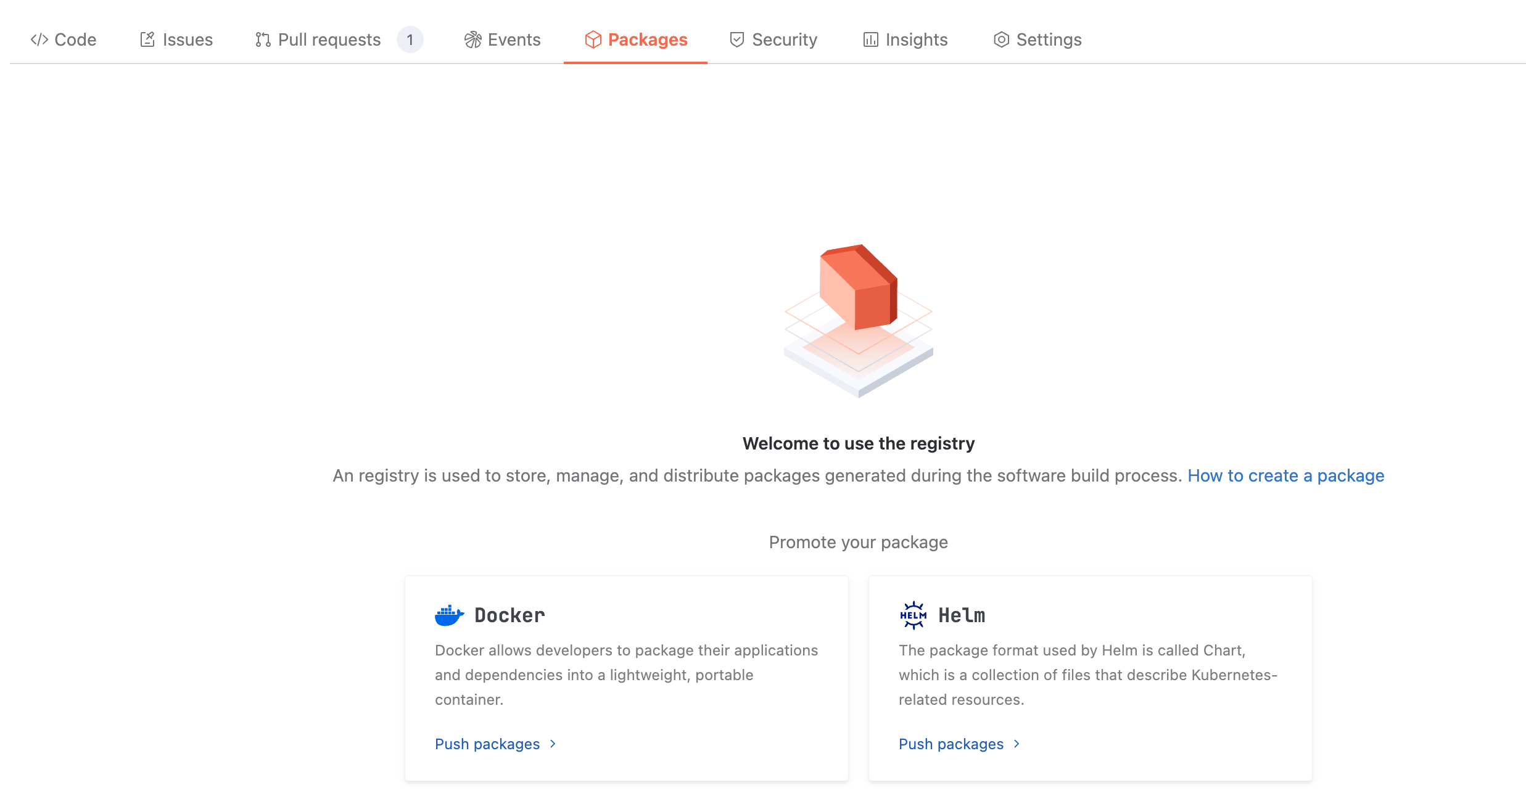
Task: Click the Code tab brackets icon
Action: coord(39,39)
